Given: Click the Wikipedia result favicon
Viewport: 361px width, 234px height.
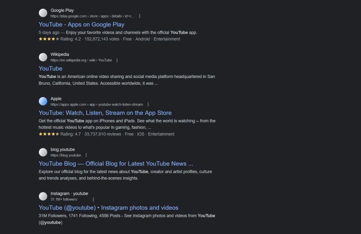Looking at the screenshot, I should pyautogui.click(x=43, y=57).
